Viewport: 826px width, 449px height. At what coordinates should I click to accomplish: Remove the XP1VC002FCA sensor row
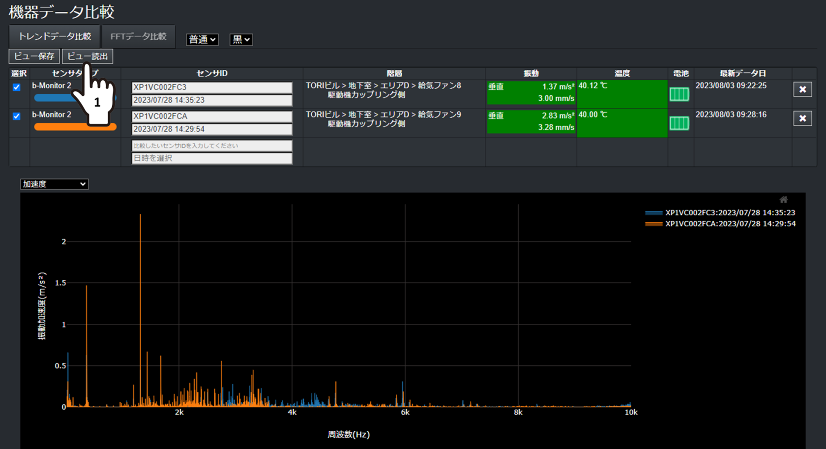[802, 119]
